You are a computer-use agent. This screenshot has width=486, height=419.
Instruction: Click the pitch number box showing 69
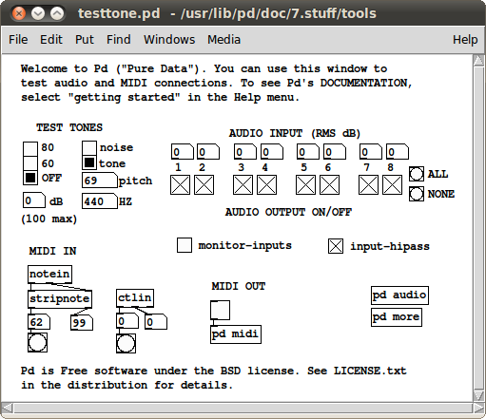(x=100, y=181)
